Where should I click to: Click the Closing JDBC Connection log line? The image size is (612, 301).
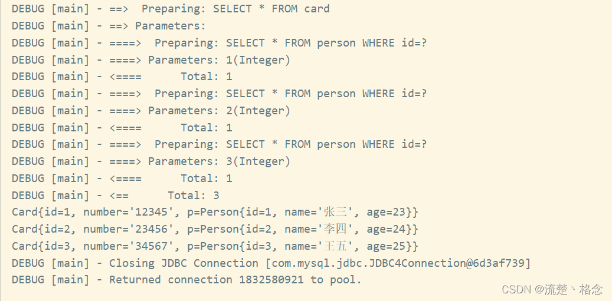pyautogui.click(x=271, y=263)
